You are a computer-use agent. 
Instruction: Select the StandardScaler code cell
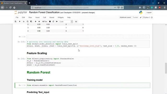click(88, 62)
